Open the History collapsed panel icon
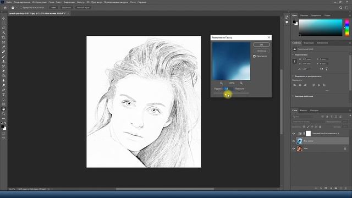The width and height of the screenshot is (352, 198). point(287,17)
